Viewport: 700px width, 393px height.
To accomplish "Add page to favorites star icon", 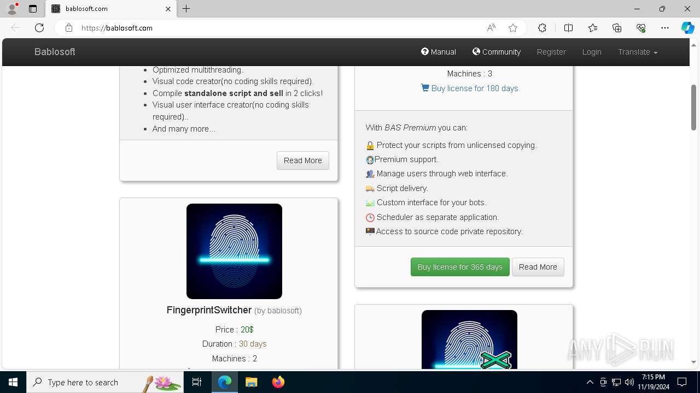I will click(x=513, y=28).
